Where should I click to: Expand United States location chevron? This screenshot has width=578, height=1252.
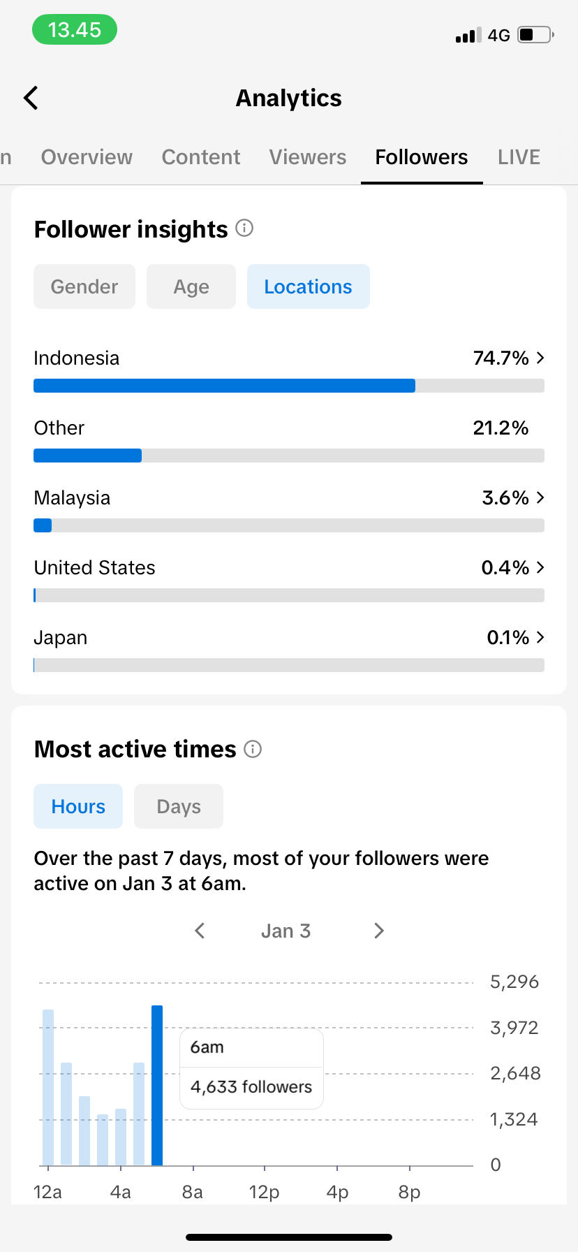pyautogui.click(x=540, y=567)
